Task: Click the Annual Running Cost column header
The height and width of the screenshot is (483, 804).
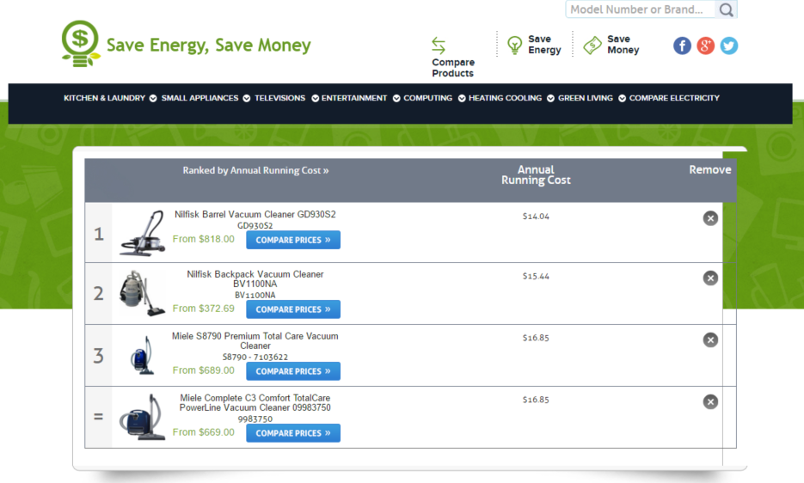Action: coord(536,174)
